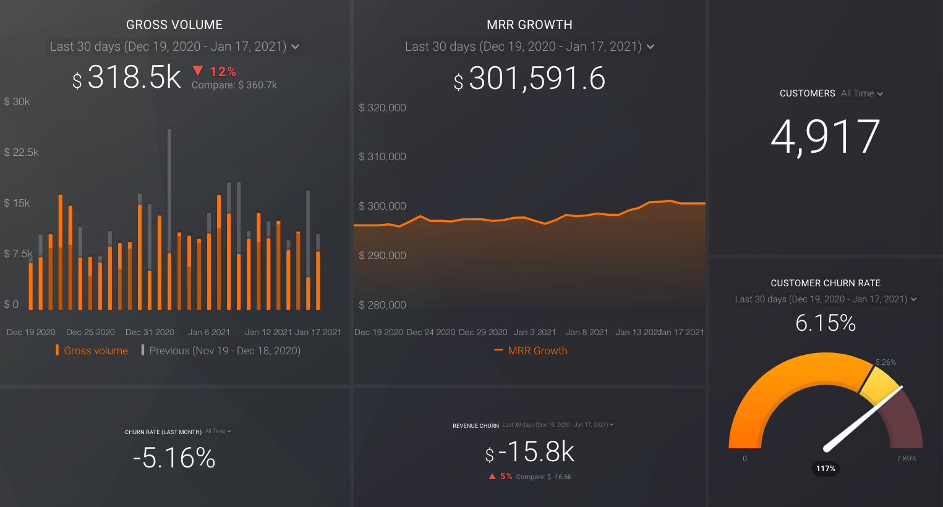943x507 pixels.
Task: Click the 5.26% gauge label
Action: point(885,362)
